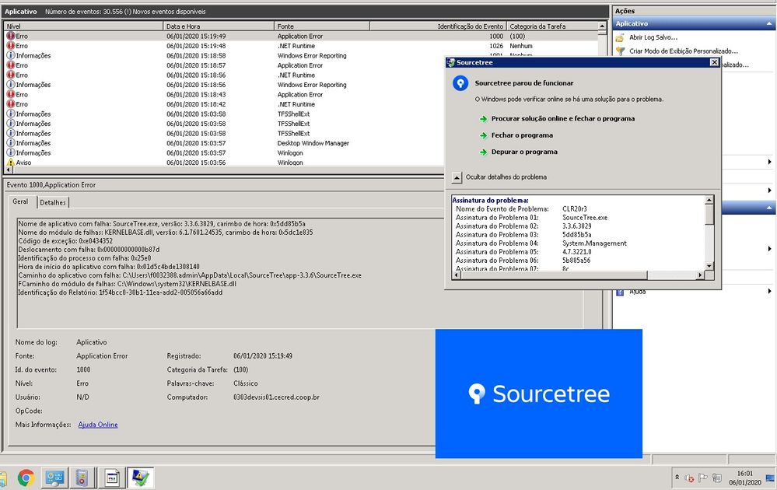Collapse the Aplicativo actions section
This screenshot has height=490, width=777.
tap(769, 24)
